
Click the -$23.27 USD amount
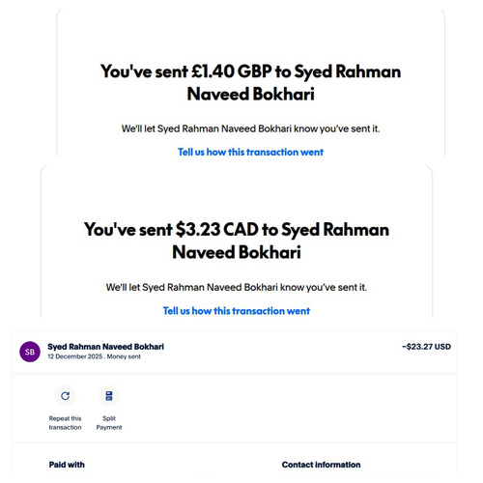pos(426,347)
